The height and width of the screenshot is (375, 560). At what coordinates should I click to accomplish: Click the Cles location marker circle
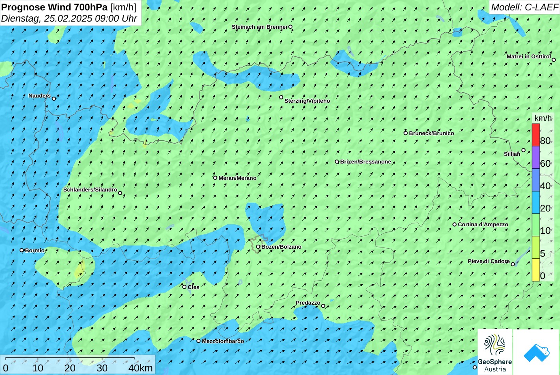coord(184,287)
